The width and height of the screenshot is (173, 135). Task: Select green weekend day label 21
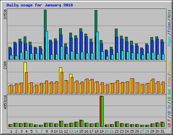[112, 131]
